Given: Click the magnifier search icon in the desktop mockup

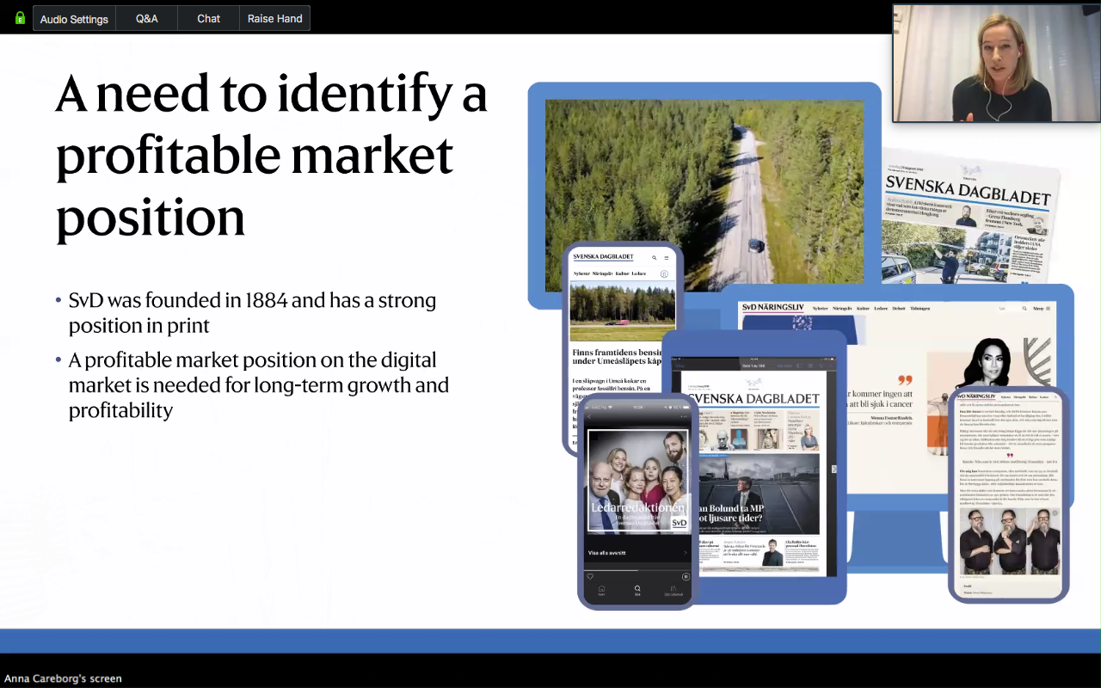Looking at the screenshot, I should (x=1024, y=308).
